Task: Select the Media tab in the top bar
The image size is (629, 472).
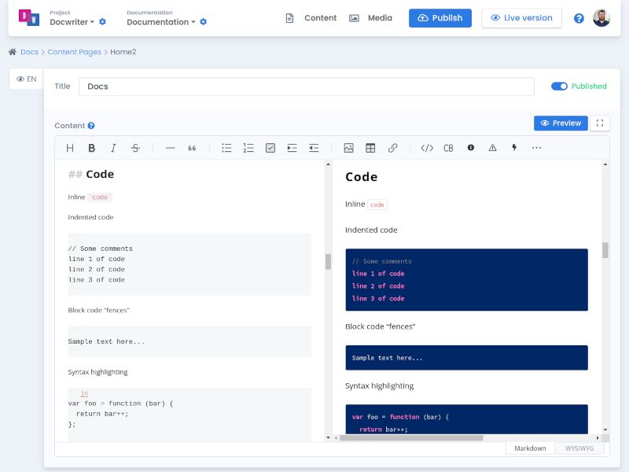Action: pyautogui.click(x=371, y=17)
